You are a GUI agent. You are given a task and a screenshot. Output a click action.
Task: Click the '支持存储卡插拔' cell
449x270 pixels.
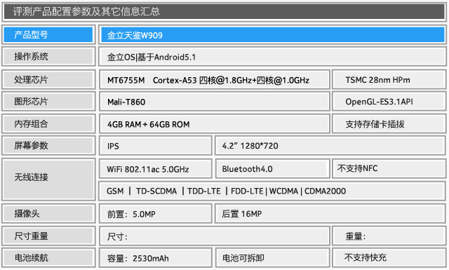(389, 123)
